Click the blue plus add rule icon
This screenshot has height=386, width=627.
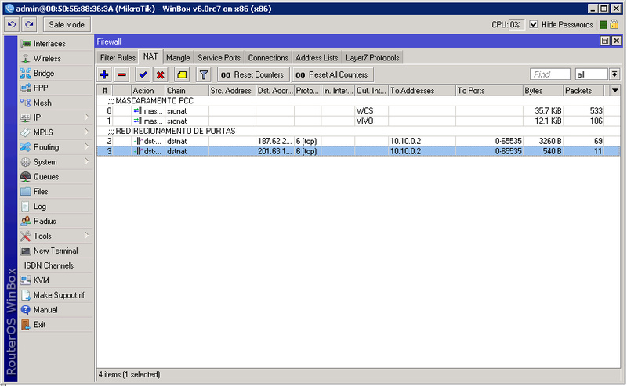click(x=104, y=74)
